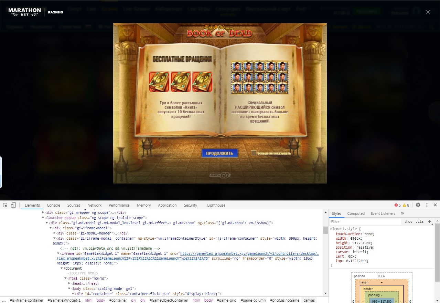
Task: Select #js-iframe-container breadcrumb
Action: click(26, 300)
